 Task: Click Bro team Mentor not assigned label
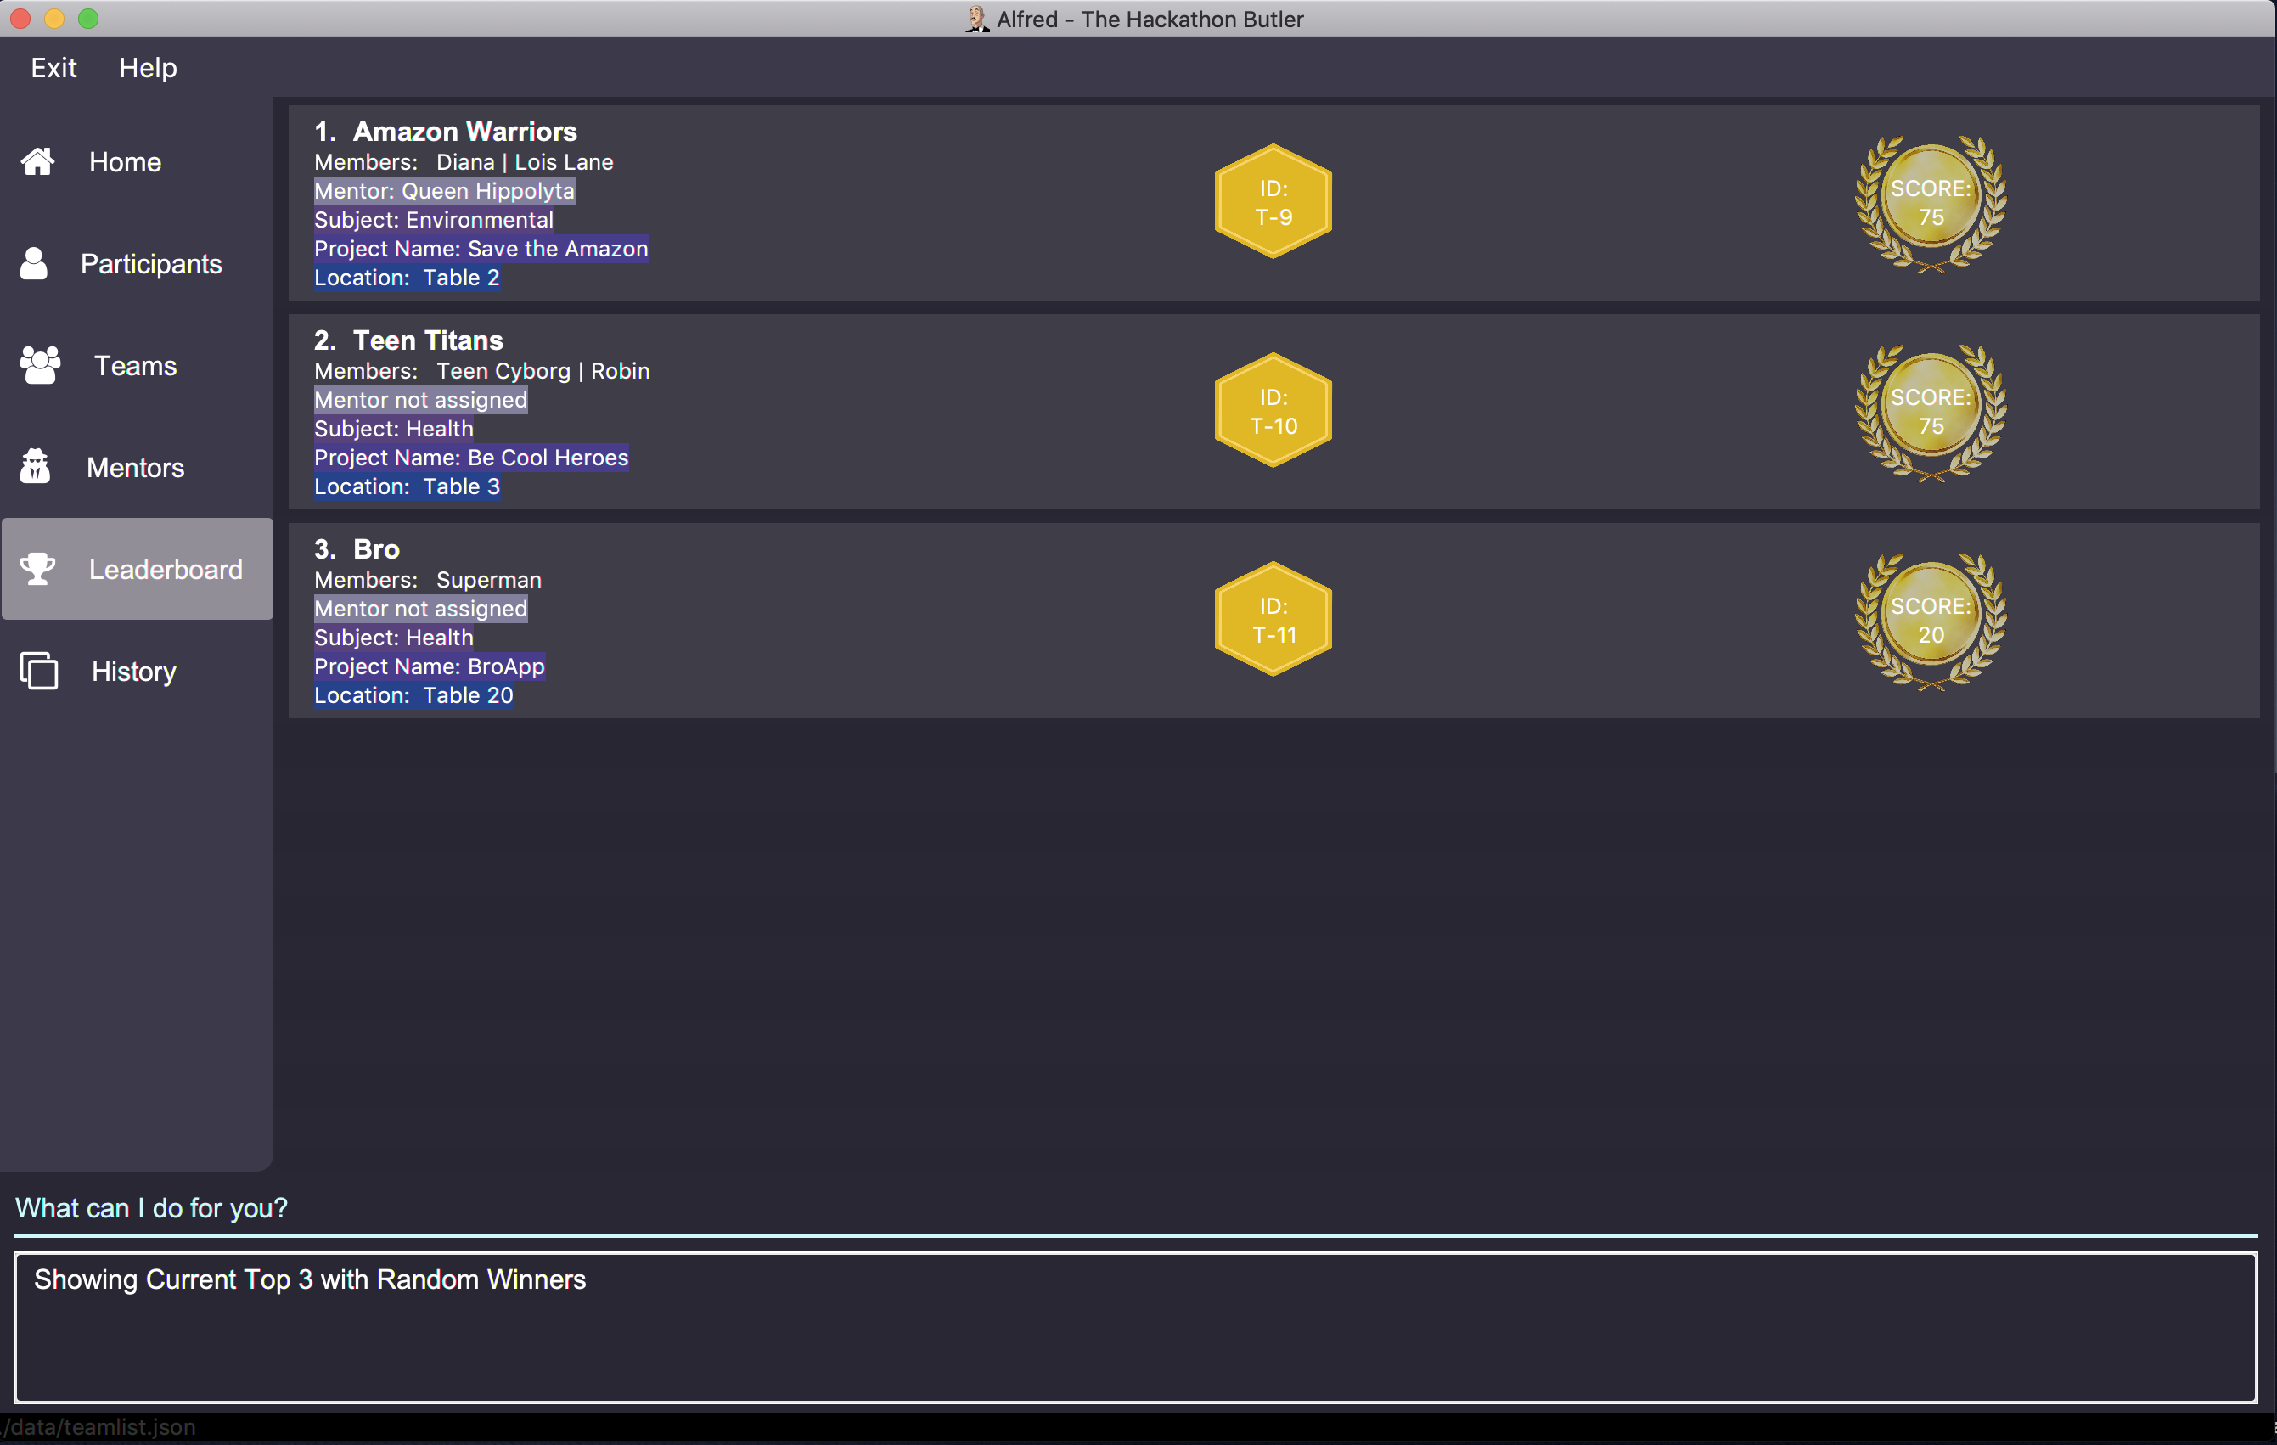(421, 609)
